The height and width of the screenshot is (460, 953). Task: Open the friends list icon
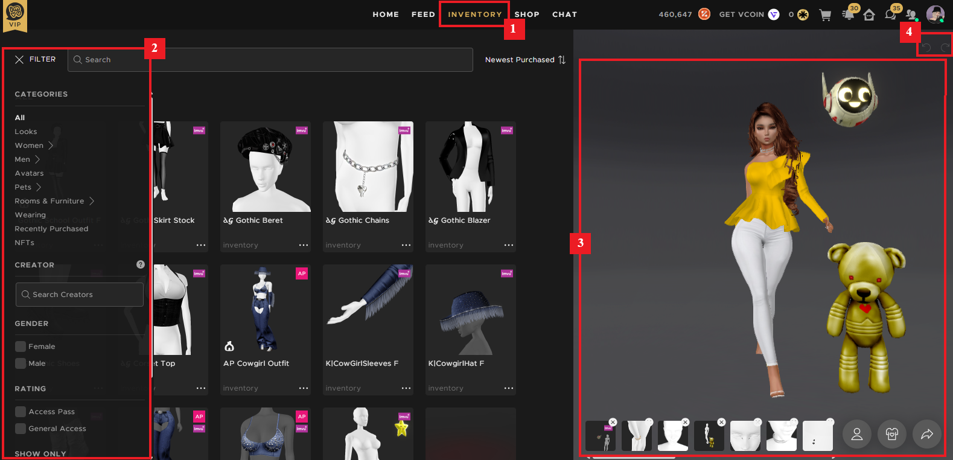pyautogui.click(x=911, y=14)
